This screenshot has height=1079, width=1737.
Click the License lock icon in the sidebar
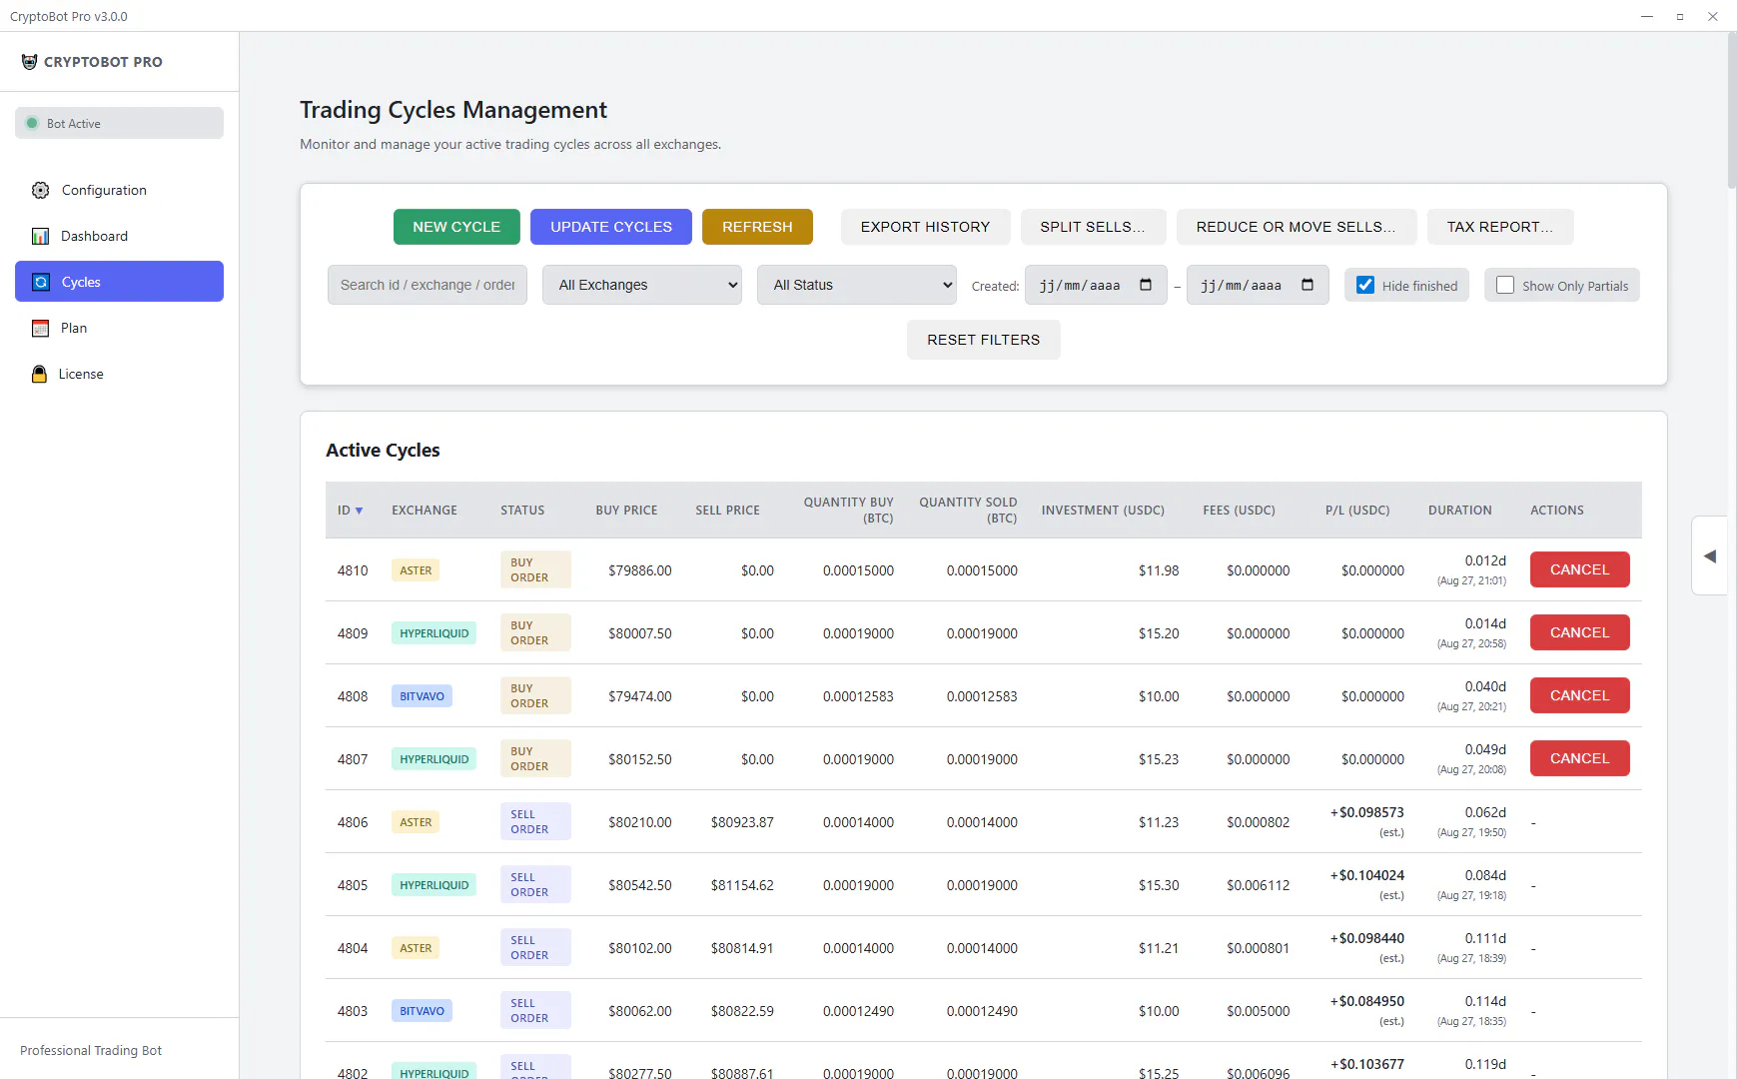pyautogui.click(x=39, y=374)
